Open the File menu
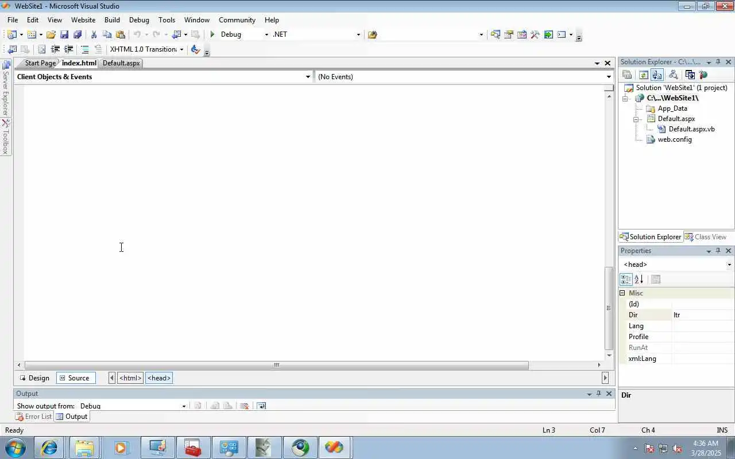The image size is (735, 459). pyautogui.click(x=13, y=20)
